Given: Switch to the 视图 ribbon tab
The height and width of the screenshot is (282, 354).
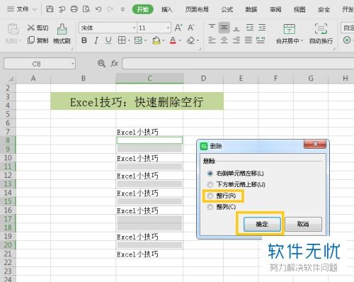Looking at the screenshot, I should [x=299, y=9].
